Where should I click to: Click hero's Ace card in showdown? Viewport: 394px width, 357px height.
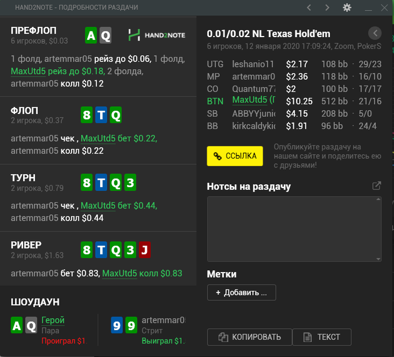click(17, 325)
